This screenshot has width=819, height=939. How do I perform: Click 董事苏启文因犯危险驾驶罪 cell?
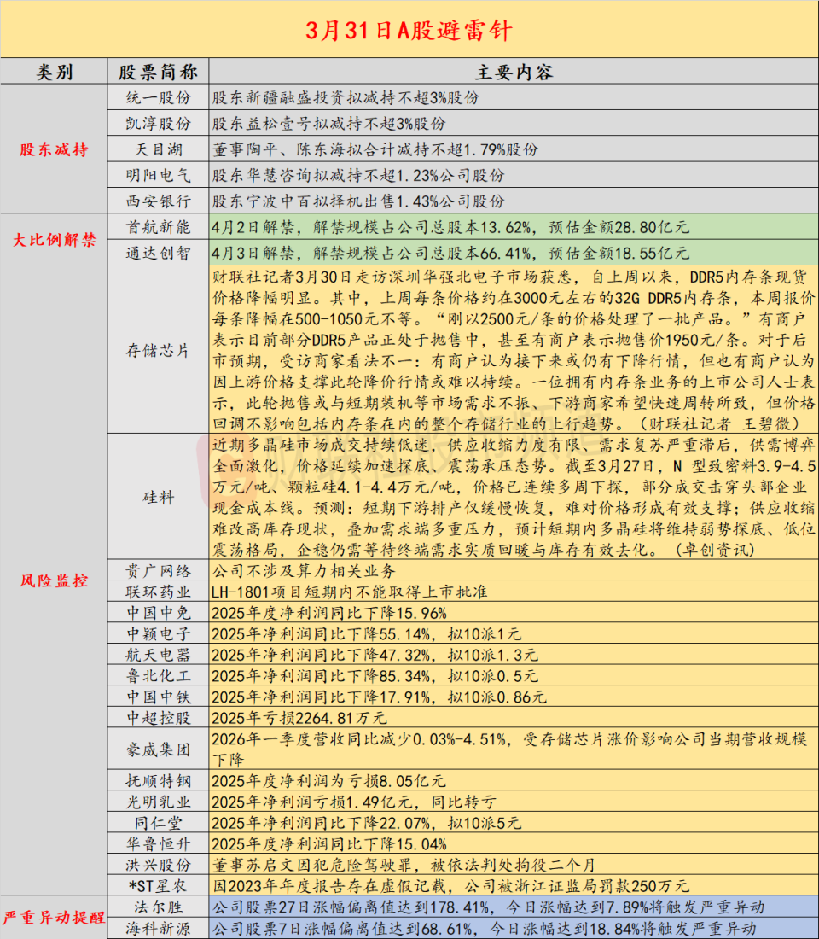click(x=514, y=864)
